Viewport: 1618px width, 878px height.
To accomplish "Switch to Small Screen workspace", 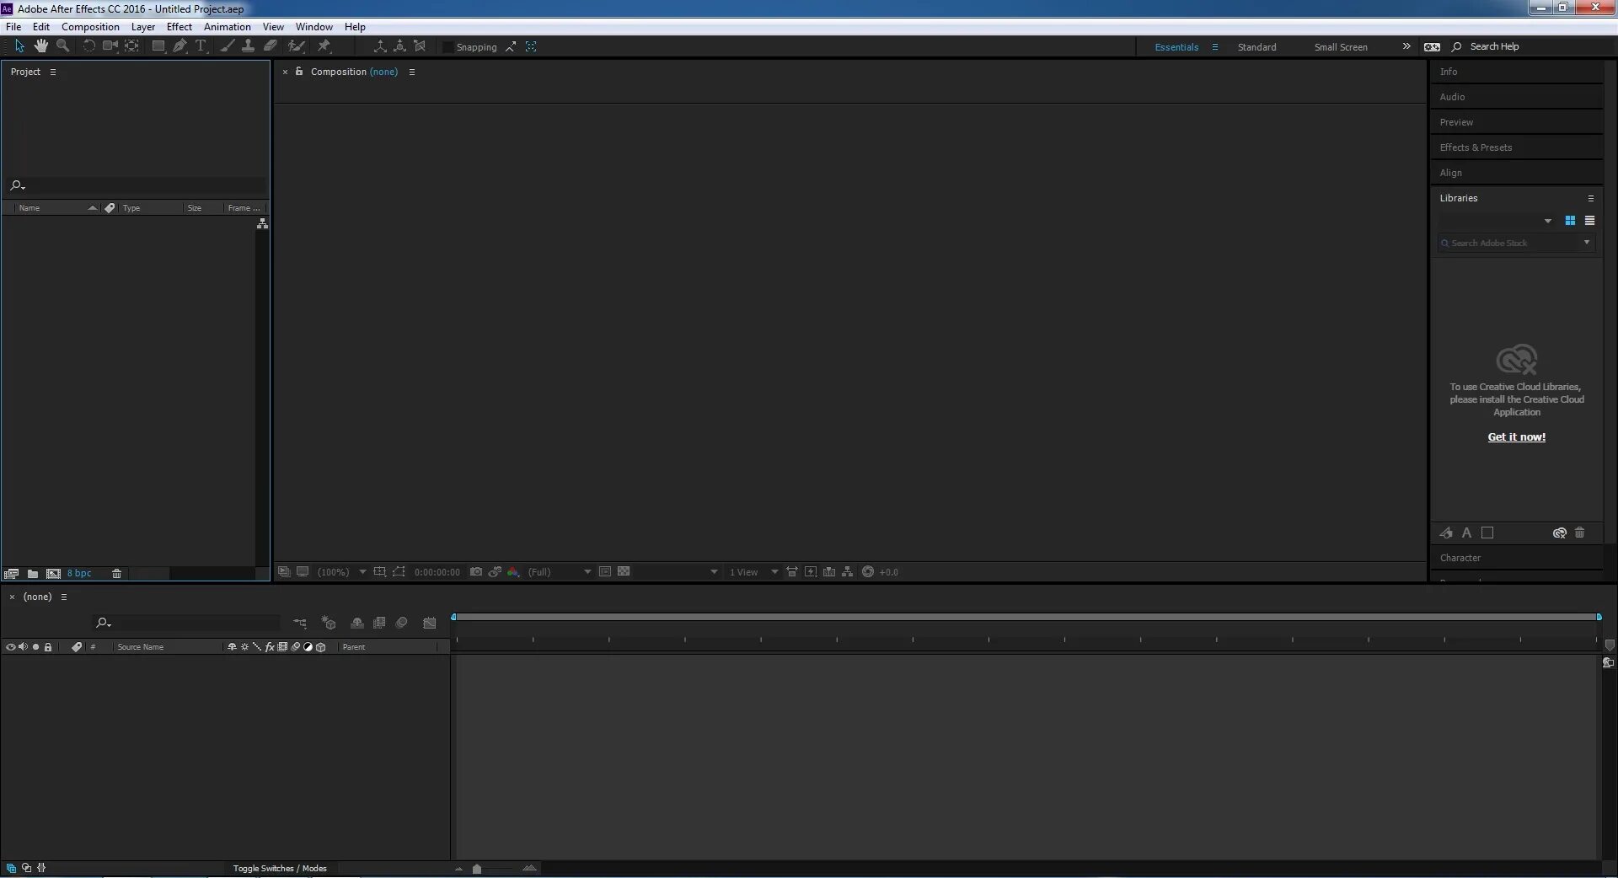I will pos(1341,47).
